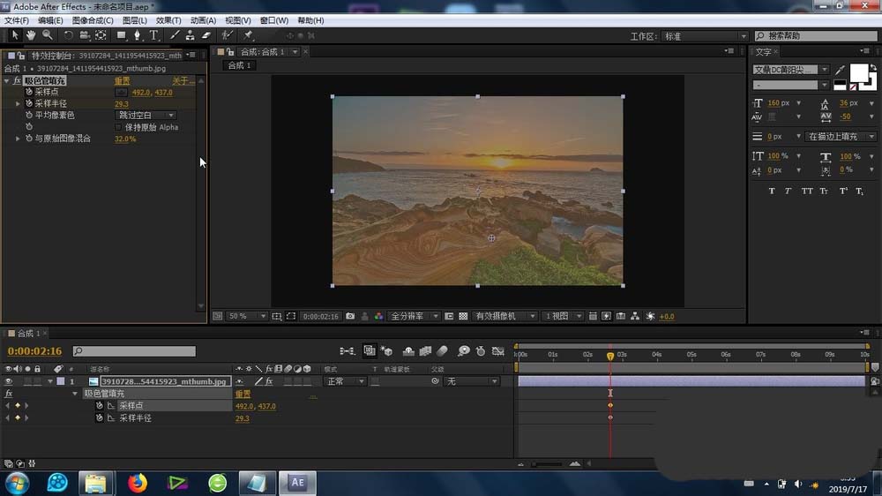Open the 平均像素色 dropdown
The height and width of the screenshot is (496, 882).
(146, 116)
